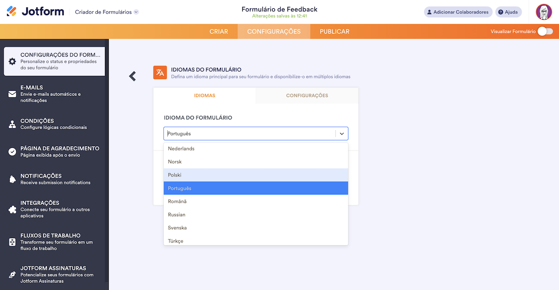The height and width of the screenshot is (290, 559).
Task: Click the Página de Agradecimento checkmark icon
Action: [12, 152]
